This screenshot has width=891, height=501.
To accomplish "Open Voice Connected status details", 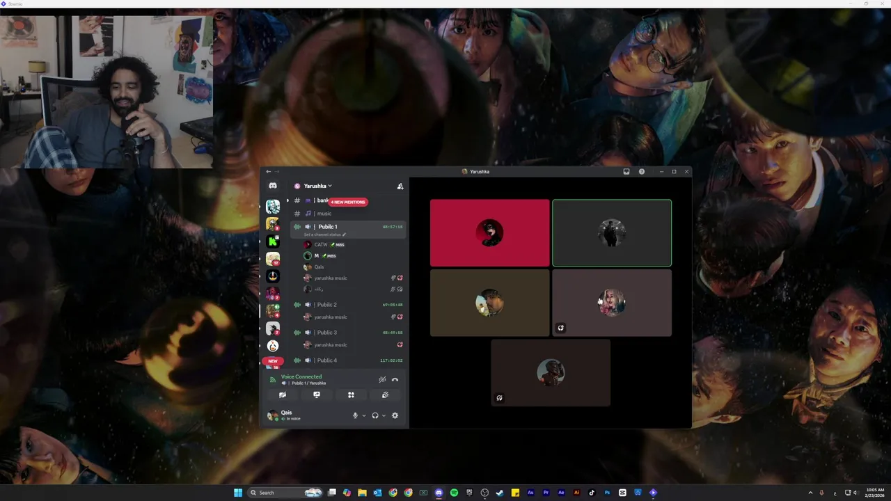I will 301,376.
